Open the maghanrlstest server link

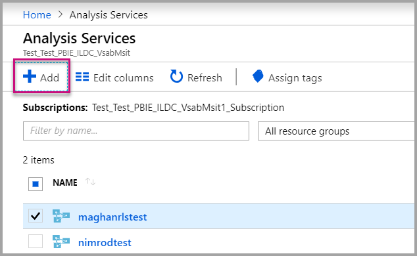coord(112,217)
